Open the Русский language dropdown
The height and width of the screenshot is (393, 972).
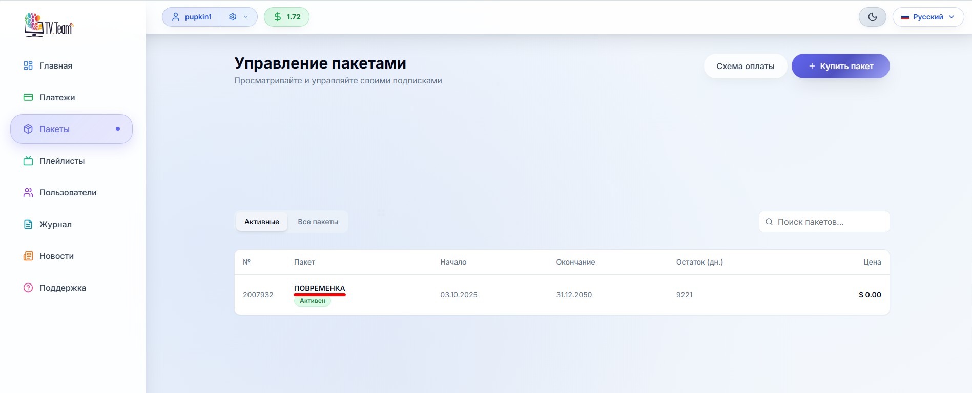click(927, 17)
